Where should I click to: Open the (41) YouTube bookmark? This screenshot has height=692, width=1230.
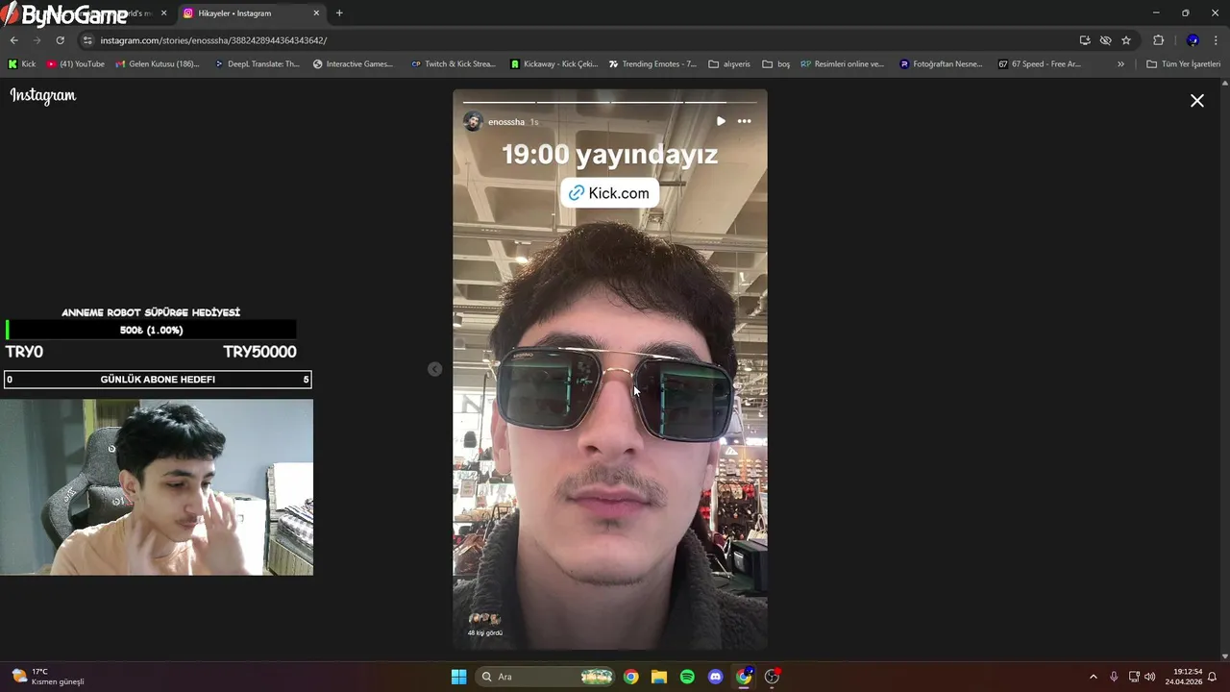click(76, 64)
